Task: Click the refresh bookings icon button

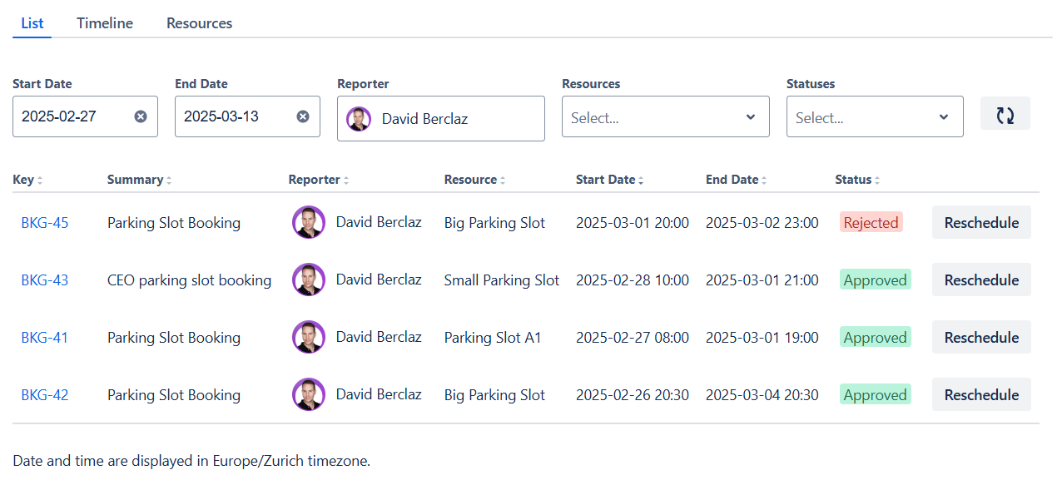Action: pyautogui.click(x=1005, y=115)
